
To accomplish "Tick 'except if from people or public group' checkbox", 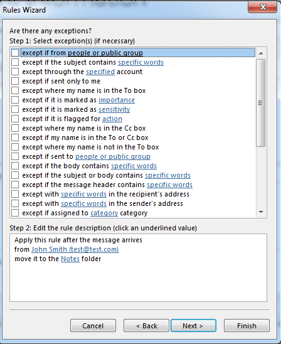I will pyautogui.click(x=15, y=53).
